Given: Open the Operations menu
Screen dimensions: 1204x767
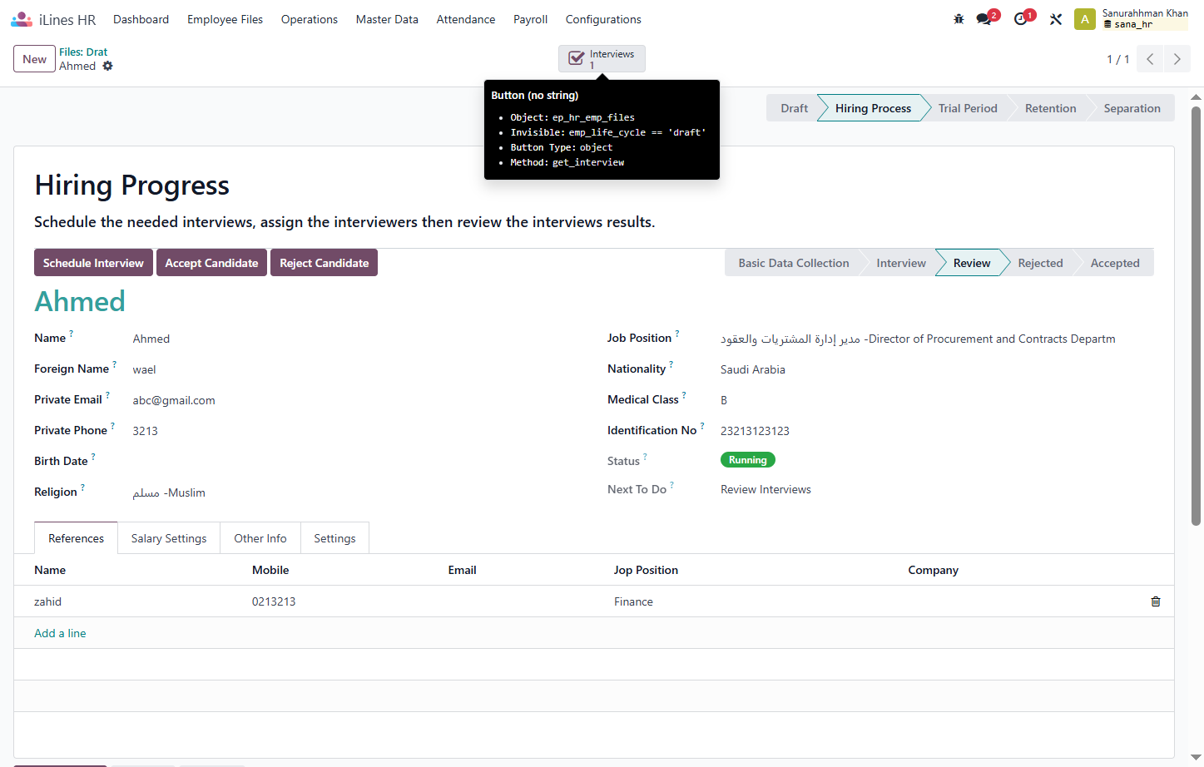Looking at the screenshot, I should tap(309, 19).
